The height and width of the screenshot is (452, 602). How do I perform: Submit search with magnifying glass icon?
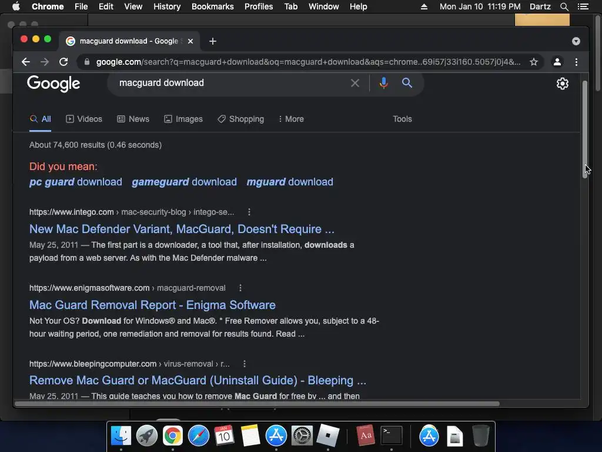coord(407,82)
